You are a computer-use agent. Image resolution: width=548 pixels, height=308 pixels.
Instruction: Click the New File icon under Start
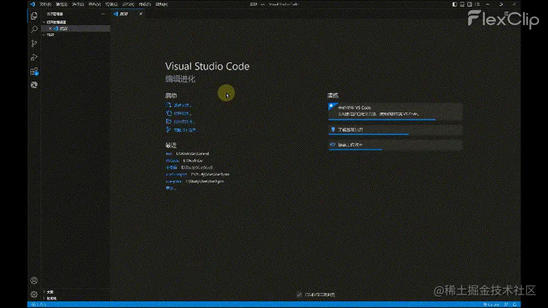[x=169, y=105]
